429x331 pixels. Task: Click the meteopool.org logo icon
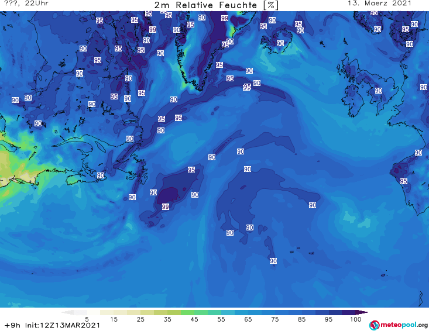[374, 325]
